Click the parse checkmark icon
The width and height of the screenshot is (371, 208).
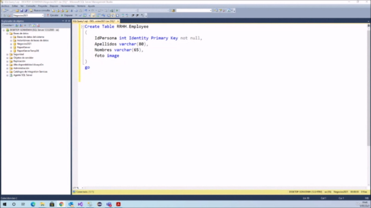tap(81, 16)
